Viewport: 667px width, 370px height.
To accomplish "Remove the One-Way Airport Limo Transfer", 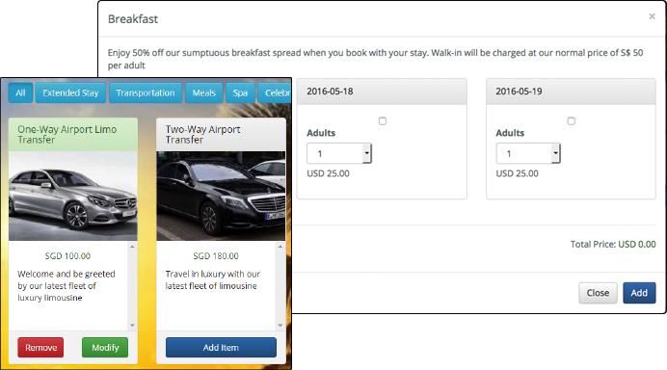I will [40, 348].
